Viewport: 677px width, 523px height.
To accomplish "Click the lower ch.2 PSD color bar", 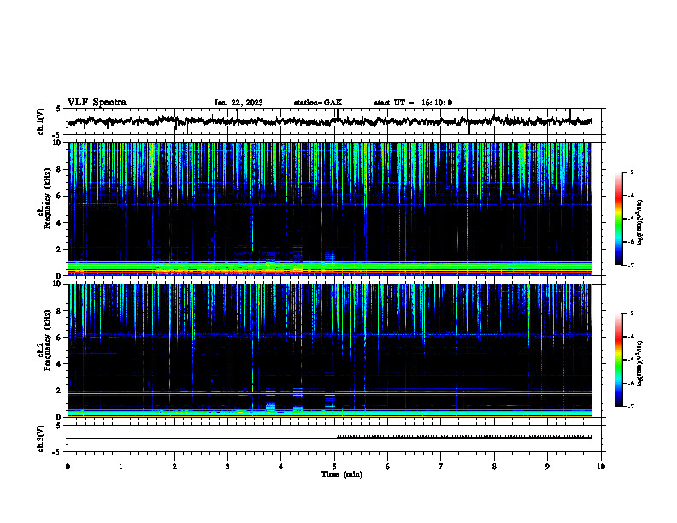I will point(619,360).
